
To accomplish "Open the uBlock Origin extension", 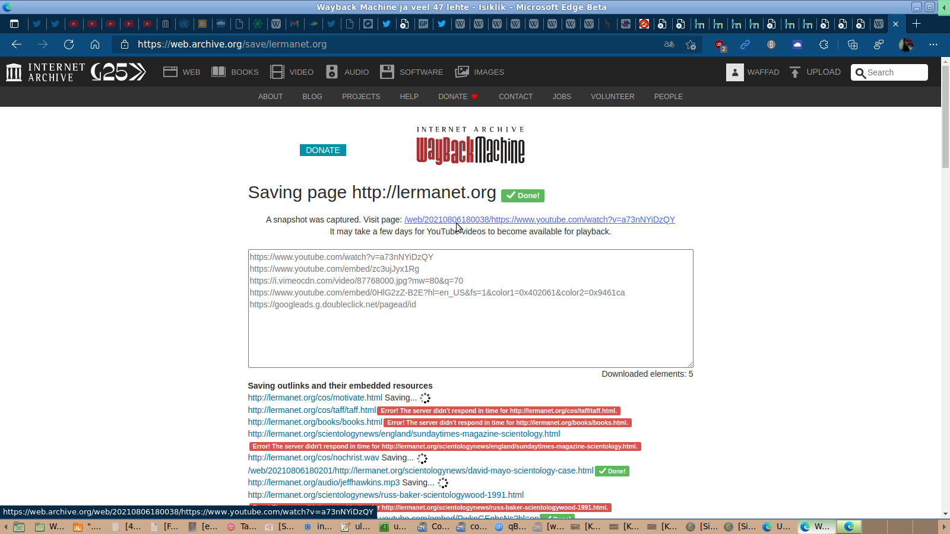I will (720, 44).
